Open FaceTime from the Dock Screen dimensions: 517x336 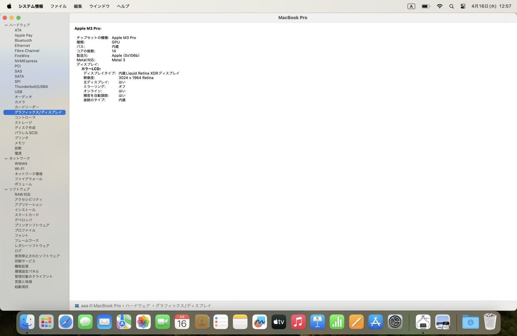(x=163, y=322)
